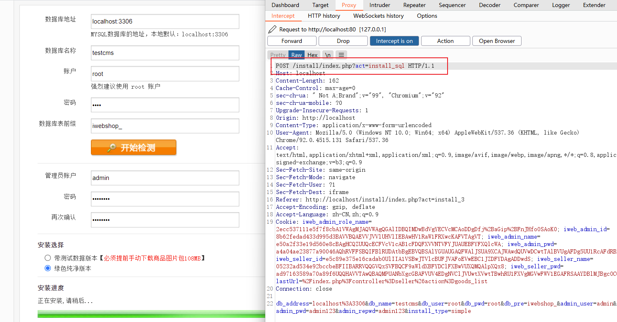Switch request view to Raw
This screenshot has width=617, height=322.
point(296,55)
